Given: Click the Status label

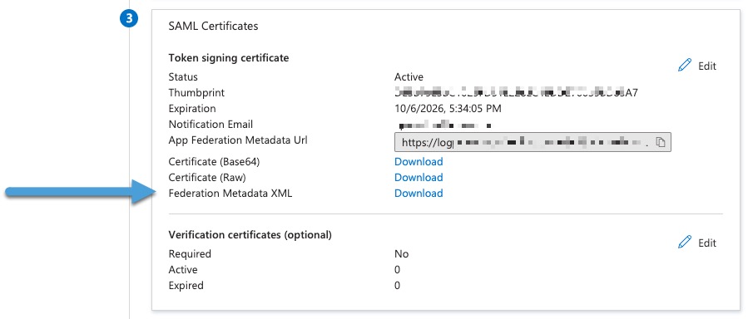Looking at the screenshot, I should (183, 76).
